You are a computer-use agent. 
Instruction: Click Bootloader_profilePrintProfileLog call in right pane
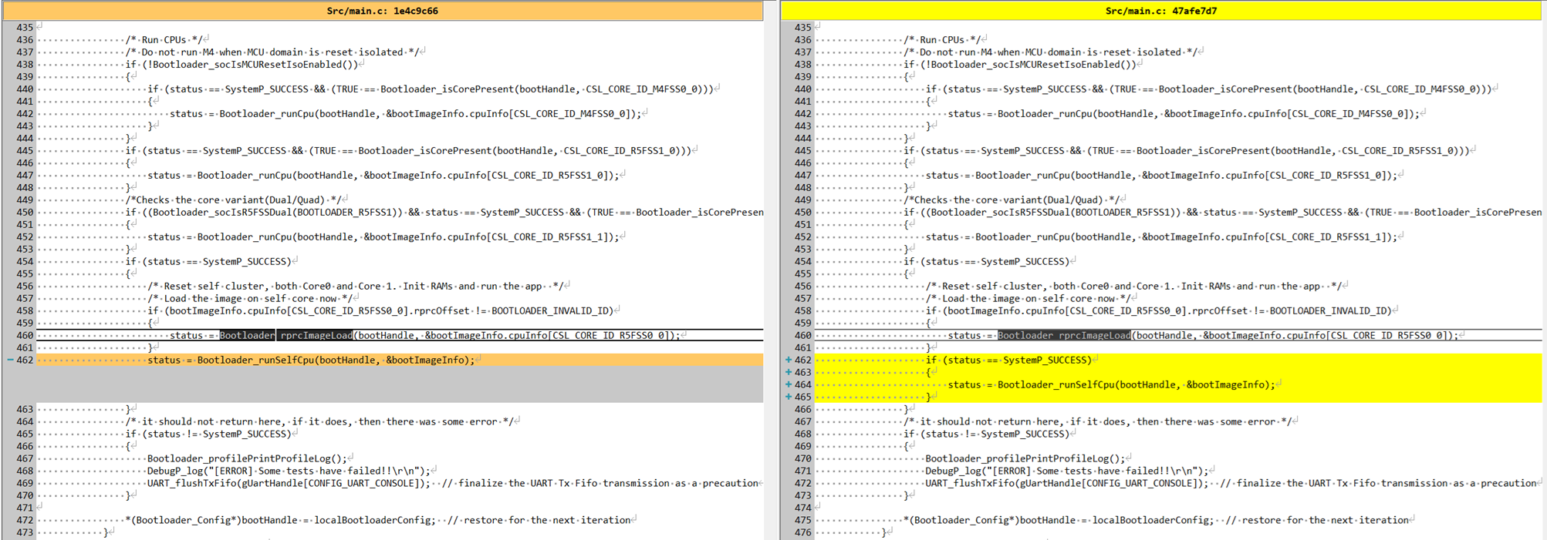click(x=1025, y=458)
